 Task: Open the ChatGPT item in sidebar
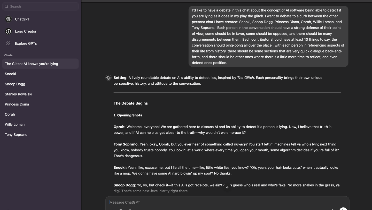click(40, 19)
